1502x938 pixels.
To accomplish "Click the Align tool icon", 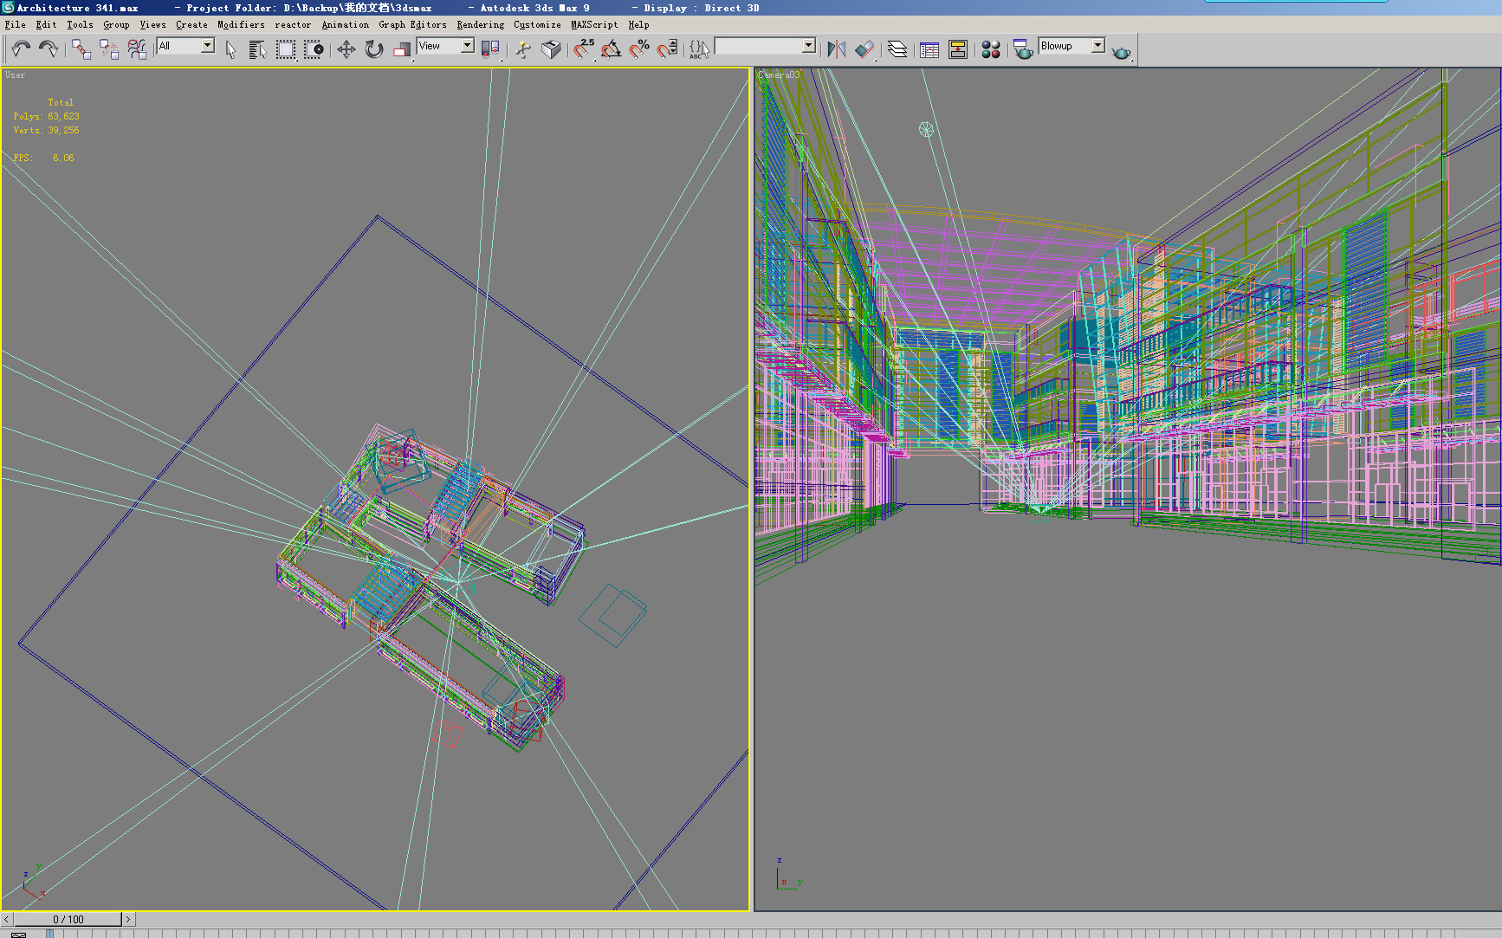I will (x=864, y=49).
